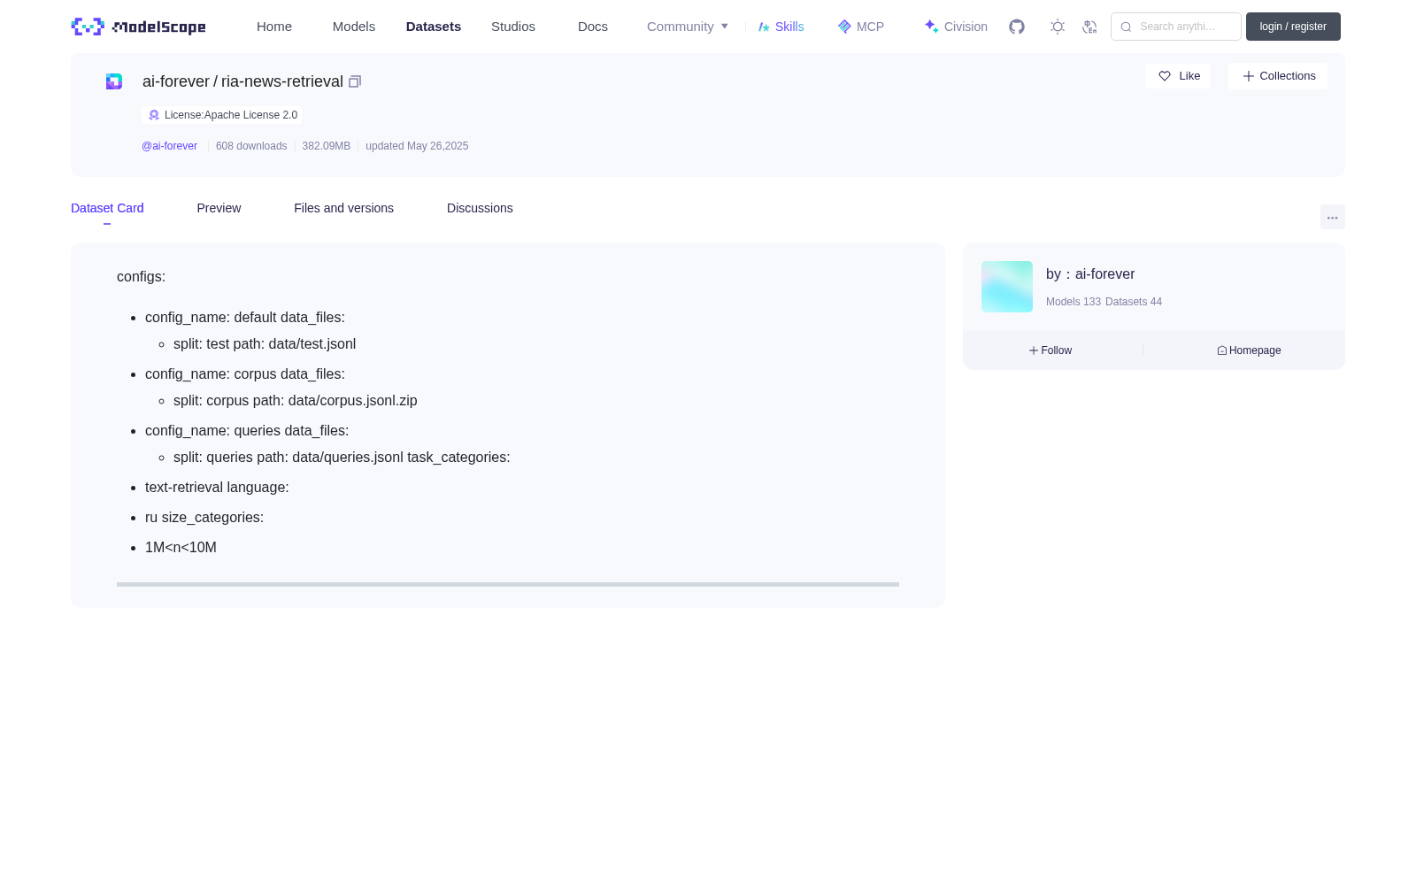Click the updated May 26,2025 text
Image resolution: width=1416 pixels, height=885 pixels.
coord(417,146)
